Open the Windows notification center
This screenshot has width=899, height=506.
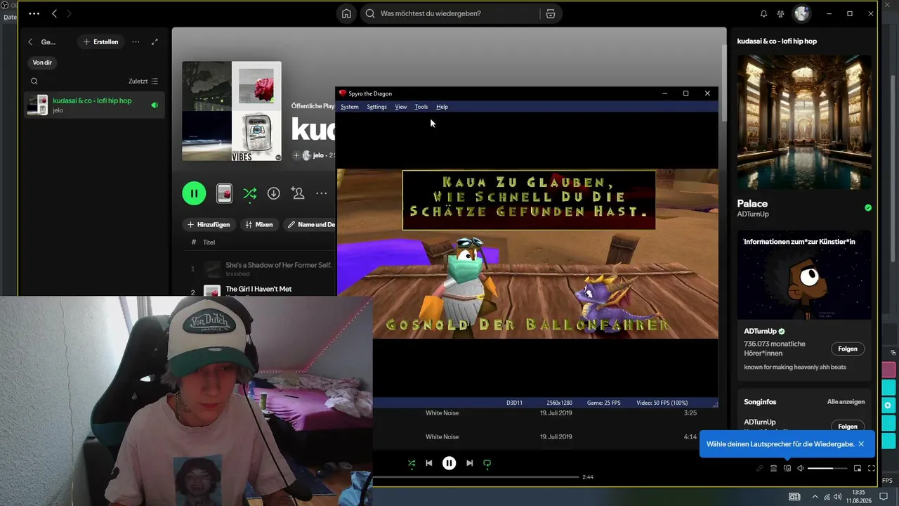(x=884, y=497)
